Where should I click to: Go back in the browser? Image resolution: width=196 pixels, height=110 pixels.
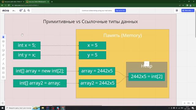point(2,5)
